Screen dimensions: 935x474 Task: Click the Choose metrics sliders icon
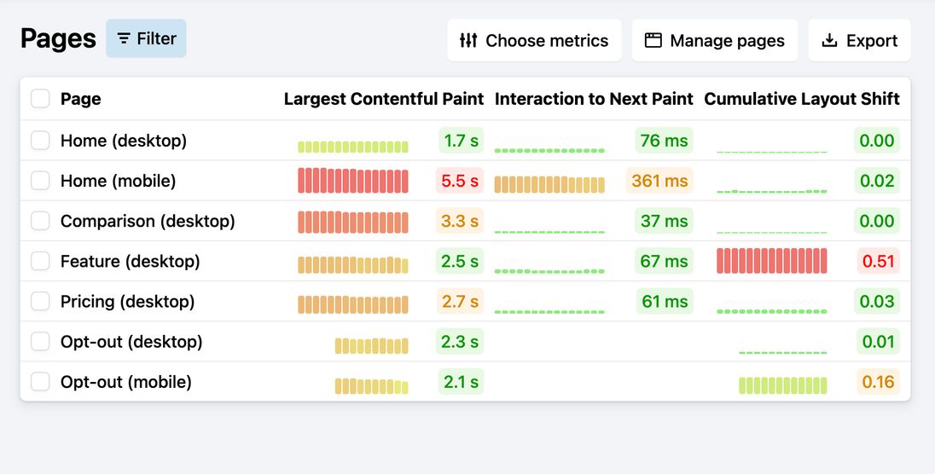coord(468,40)
